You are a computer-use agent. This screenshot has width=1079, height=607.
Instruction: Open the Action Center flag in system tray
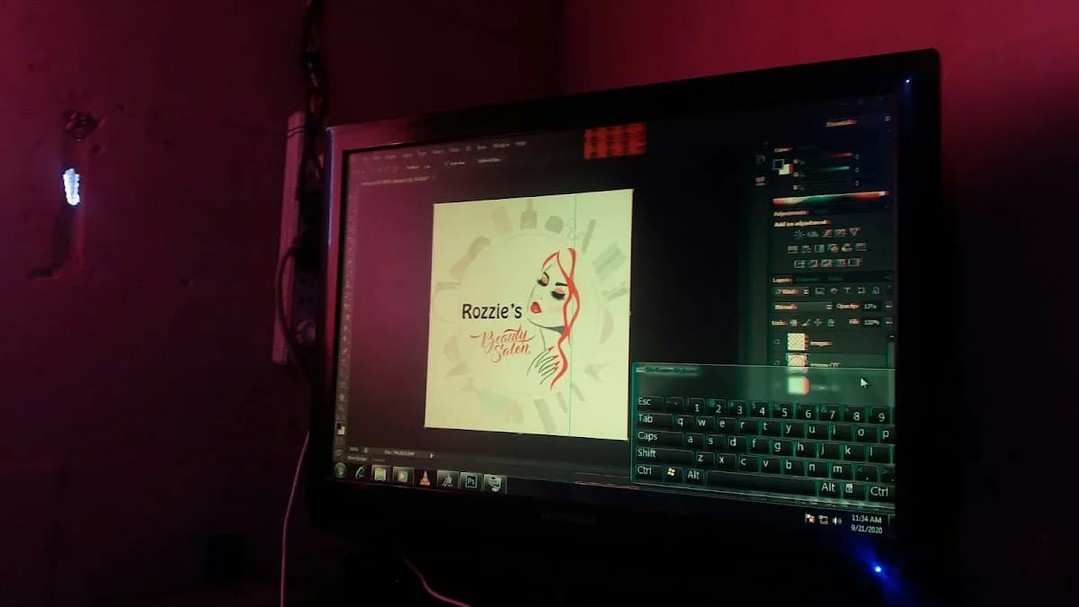(809, 519)
